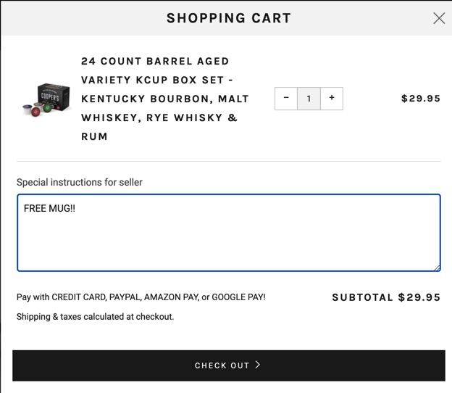Click the Shipping & taxes calculated notice
The width and height of the screenshot is (452, 393).
tap(95, 317)
